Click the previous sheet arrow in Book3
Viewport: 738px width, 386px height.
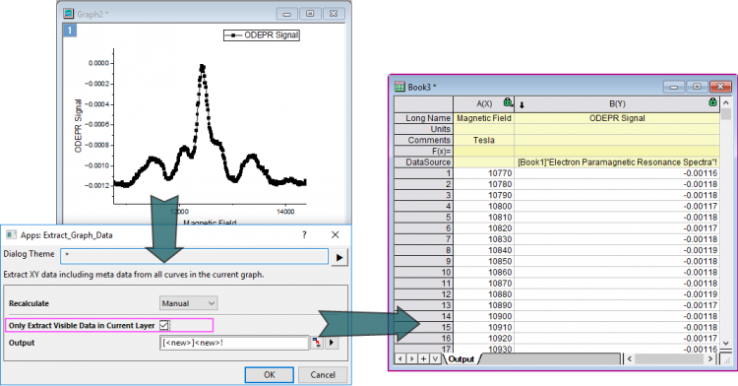[x=400, y=358]
